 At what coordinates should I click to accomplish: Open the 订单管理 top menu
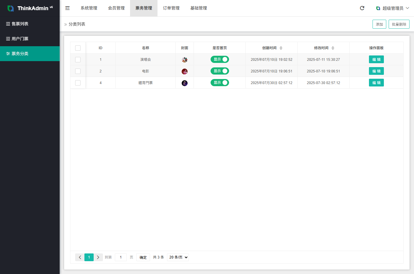(x=171, y=8)
